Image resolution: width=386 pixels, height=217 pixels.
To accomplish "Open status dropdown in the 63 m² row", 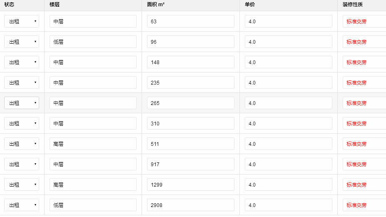I will coord(22,21).
